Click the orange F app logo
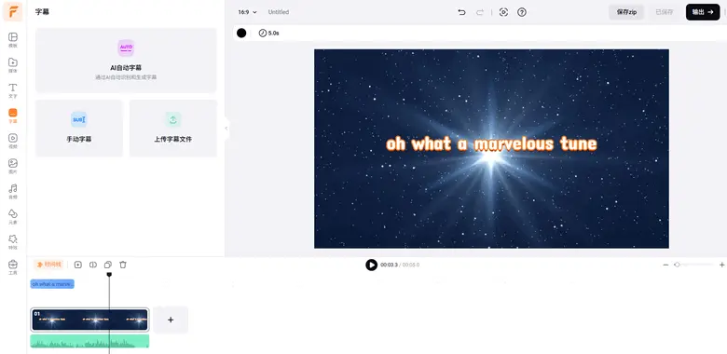This screenshot has width=727, height=354. coord(12,12)
